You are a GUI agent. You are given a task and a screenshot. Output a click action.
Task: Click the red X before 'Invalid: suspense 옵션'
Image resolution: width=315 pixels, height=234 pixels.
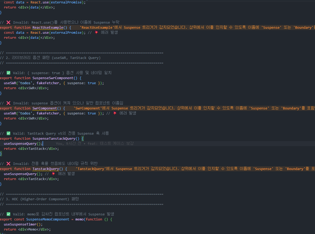click(8, 103)
